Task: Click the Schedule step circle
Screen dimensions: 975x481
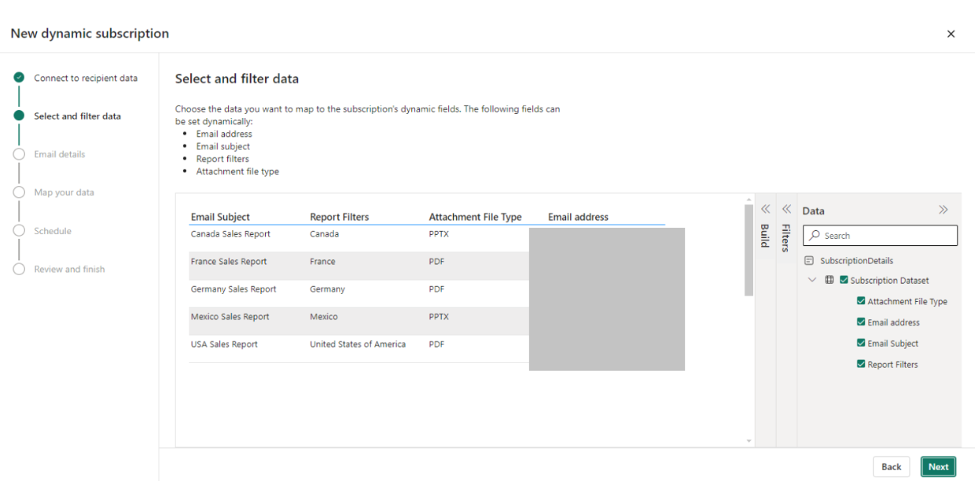Action: pyautogui.click(x=20, y=230)
